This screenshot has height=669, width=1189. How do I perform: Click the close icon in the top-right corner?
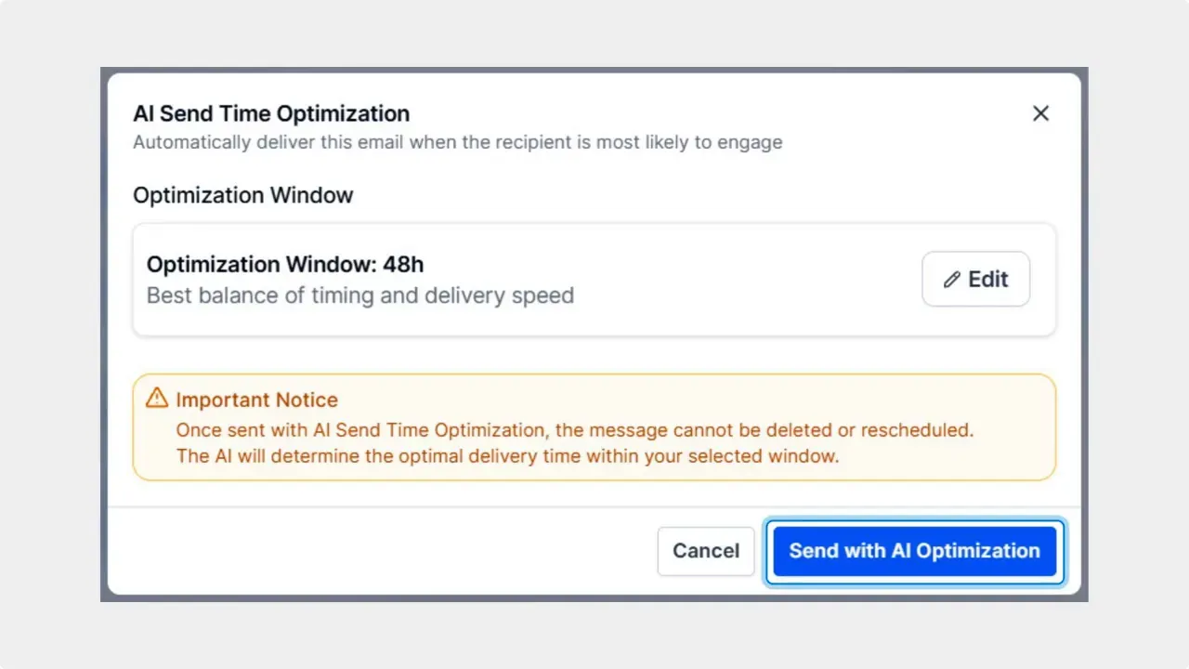pos(1040,113)
